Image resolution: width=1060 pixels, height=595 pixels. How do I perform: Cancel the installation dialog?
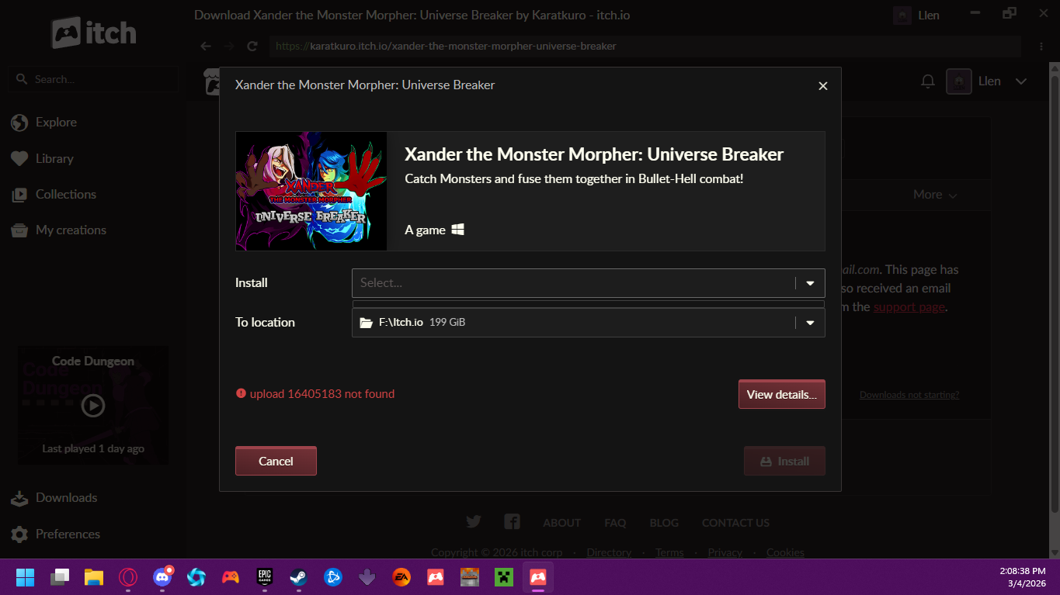click(x=276, y=461)
